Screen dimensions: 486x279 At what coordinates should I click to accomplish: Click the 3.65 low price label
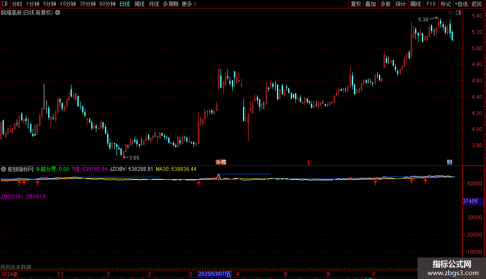134,158
